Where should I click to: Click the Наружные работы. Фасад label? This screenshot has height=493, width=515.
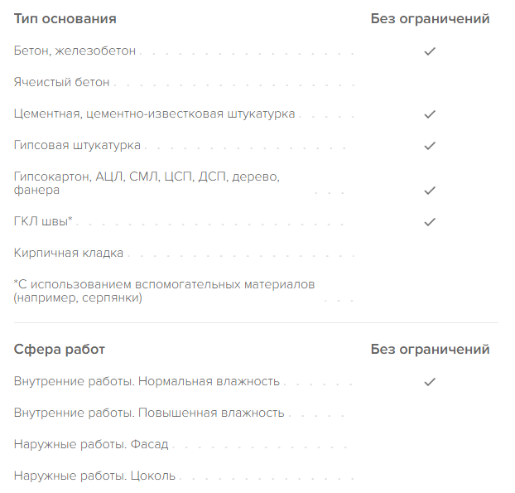(x=91, y=444)
